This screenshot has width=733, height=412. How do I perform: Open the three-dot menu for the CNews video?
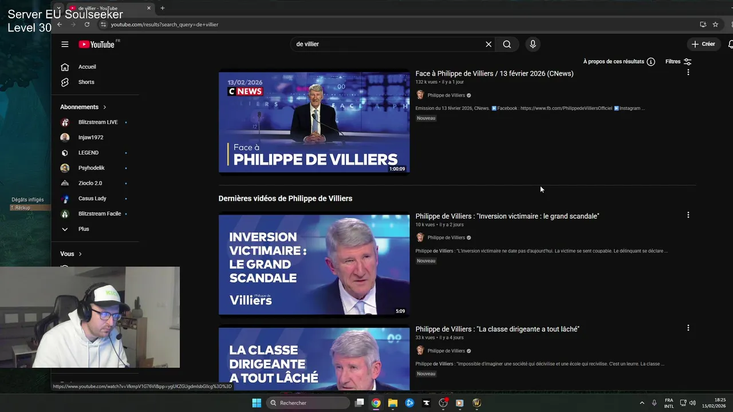[688, 72]
